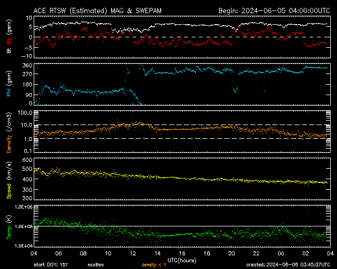Click the "Speed (km/s)" axis label
Viewport: 337px width, 269px height.
(9, 180)
